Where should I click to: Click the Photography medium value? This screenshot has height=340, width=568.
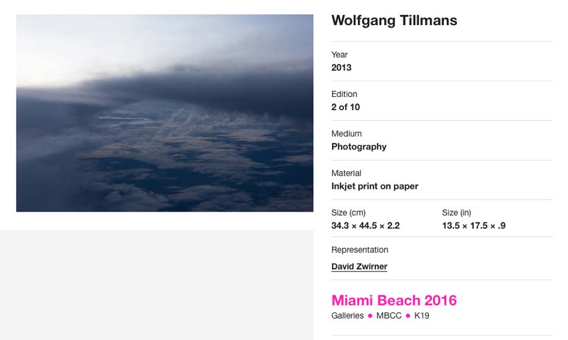[x=358, y=147]
